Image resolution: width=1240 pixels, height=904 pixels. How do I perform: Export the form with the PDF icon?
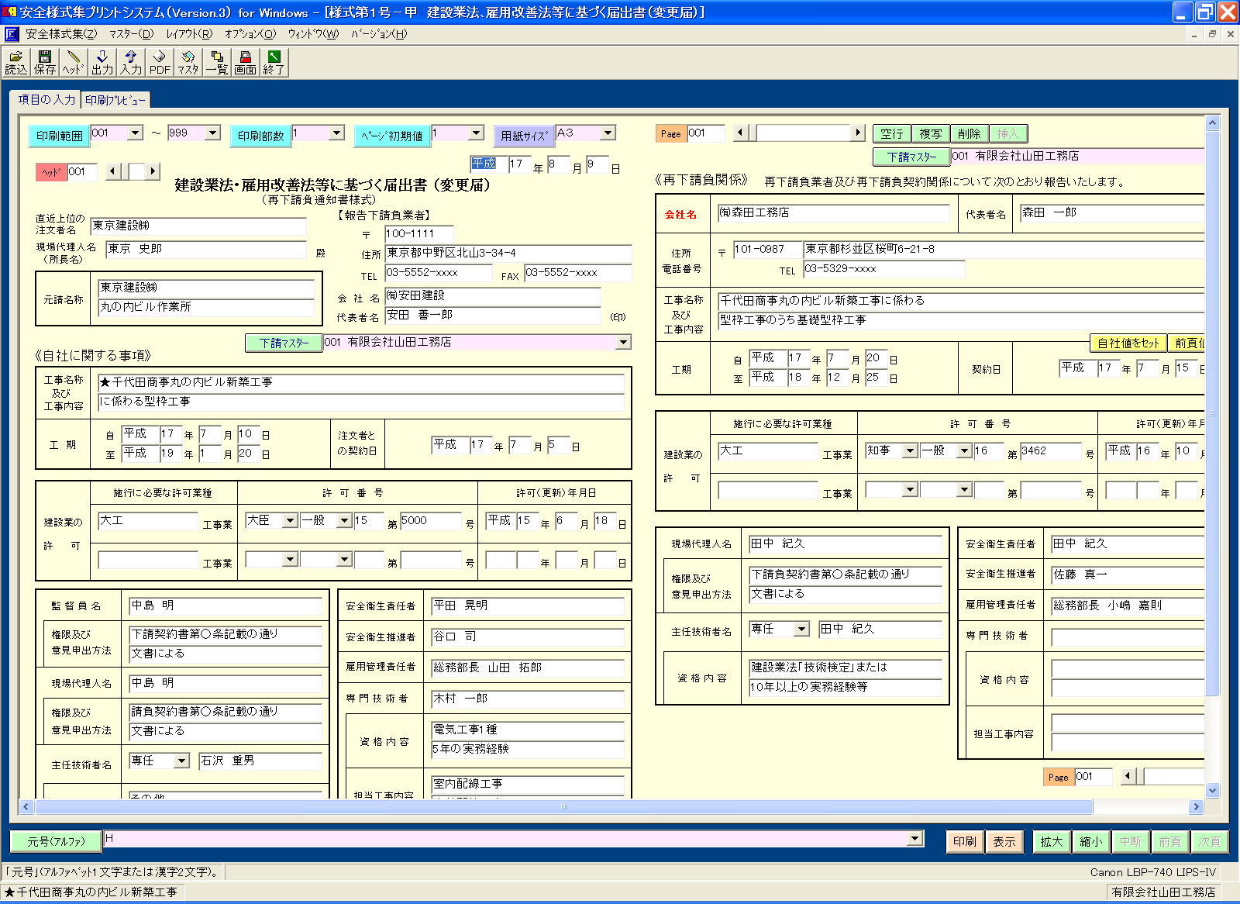(159, 60)
